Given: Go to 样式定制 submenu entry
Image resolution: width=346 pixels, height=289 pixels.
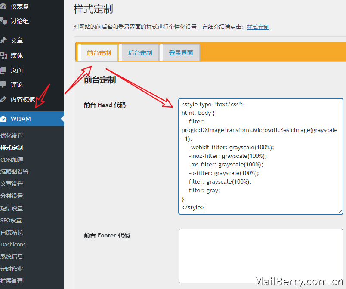Looking at the screenshot, I should [x=12, y=148].
